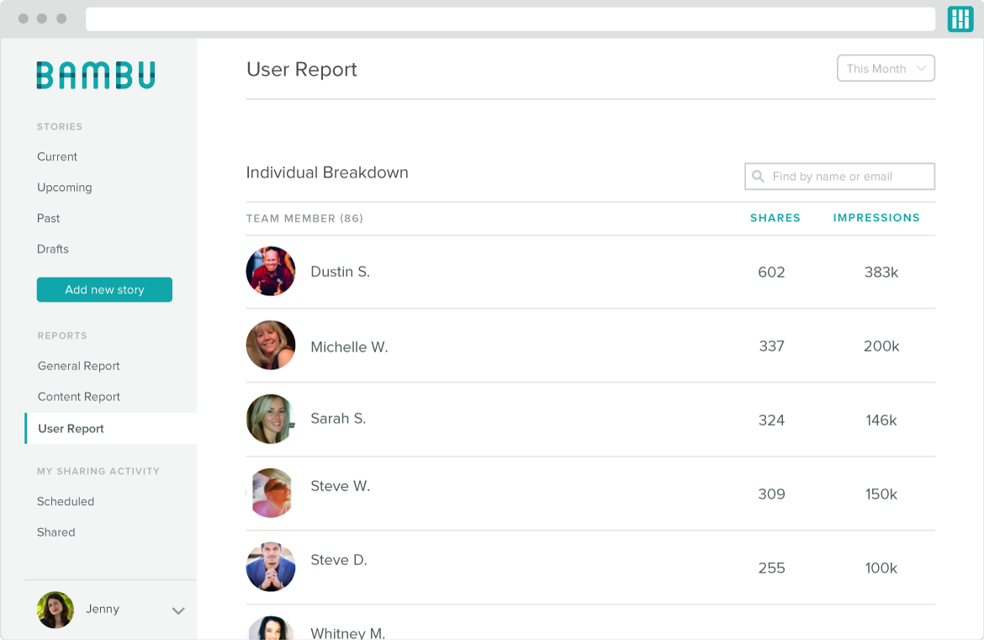Click Steve W. profile picture
The height and width of the screenshot is (640, 984).
point(271,493)
